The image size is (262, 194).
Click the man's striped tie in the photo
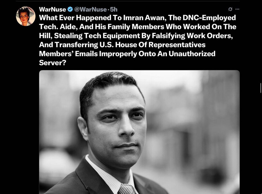tap(126, 189)
